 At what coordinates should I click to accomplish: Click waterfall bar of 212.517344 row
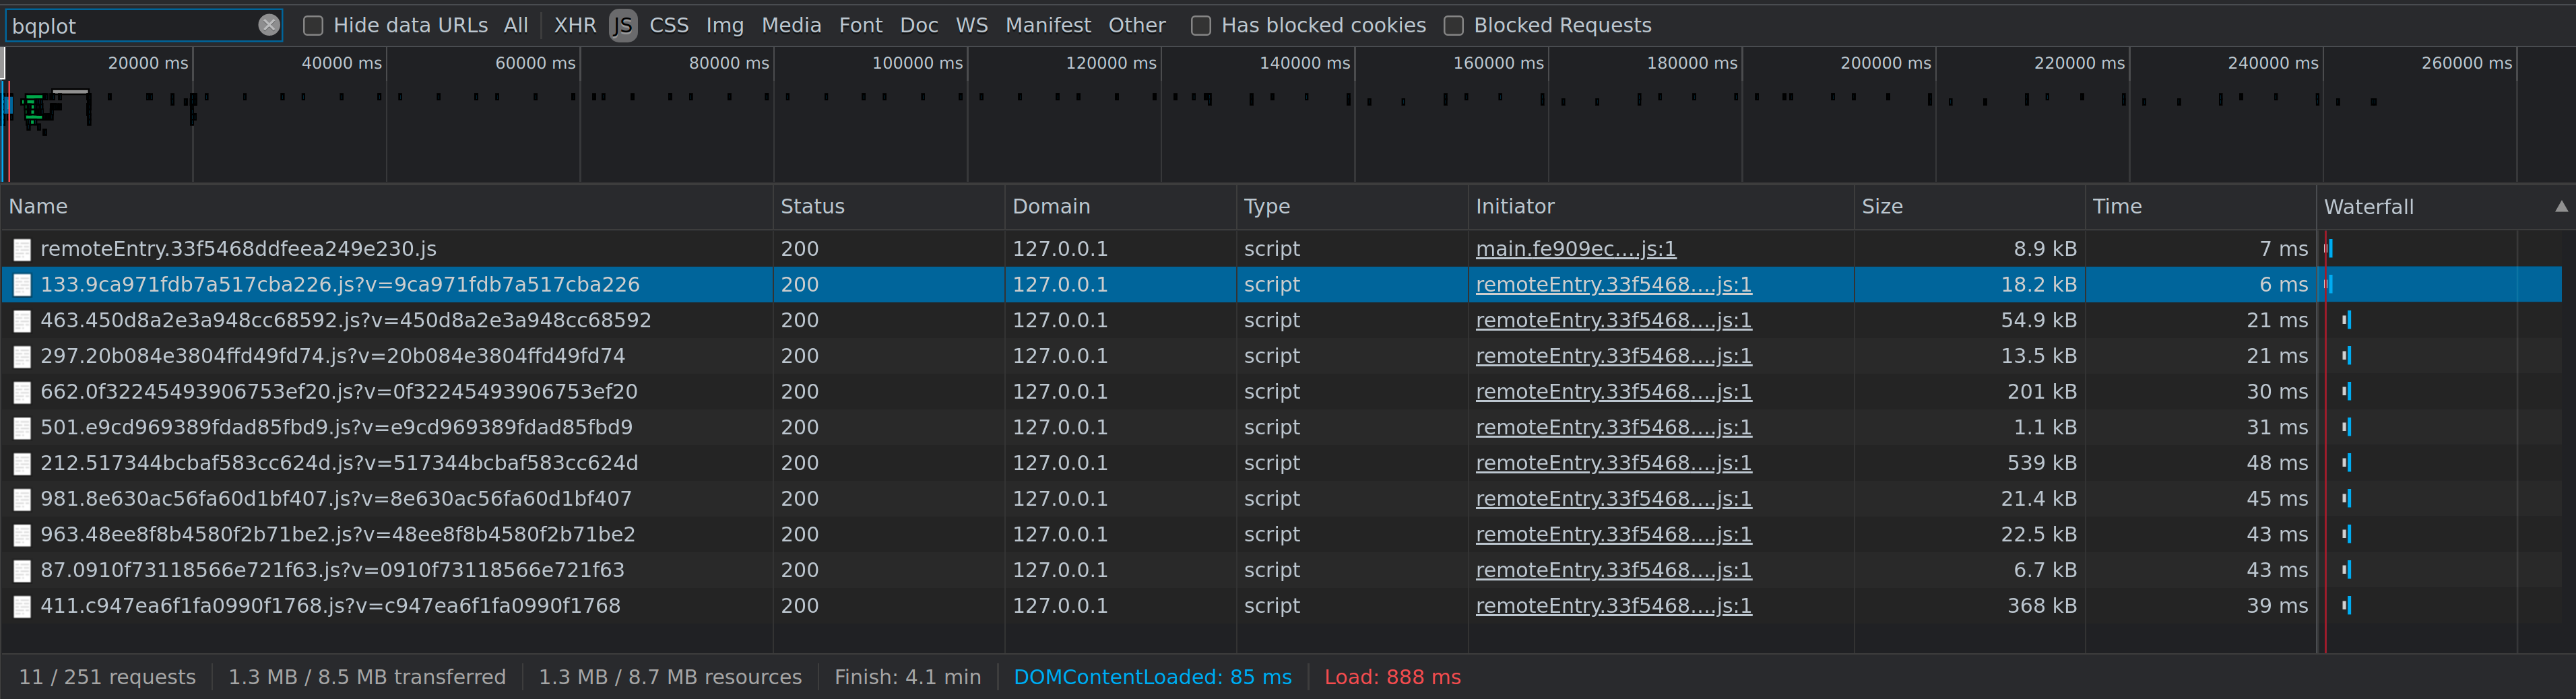[2346, 463]
